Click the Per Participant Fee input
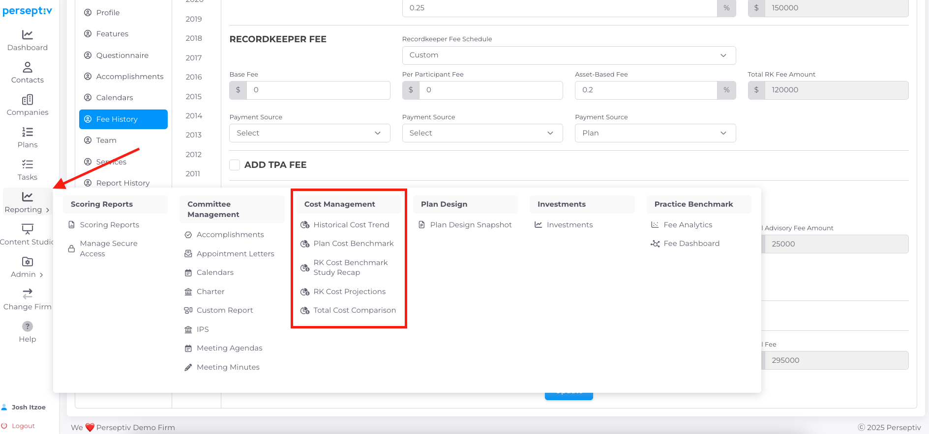Image resolution: width=929 pixels, height=434 pixels. 491,90
